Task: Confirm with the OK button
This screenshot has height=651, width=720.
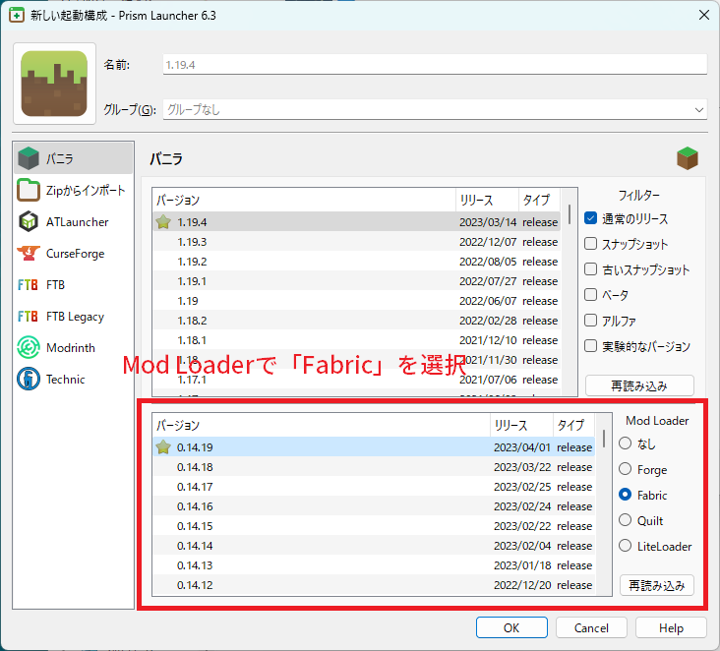Action: (x=511, y=627)
